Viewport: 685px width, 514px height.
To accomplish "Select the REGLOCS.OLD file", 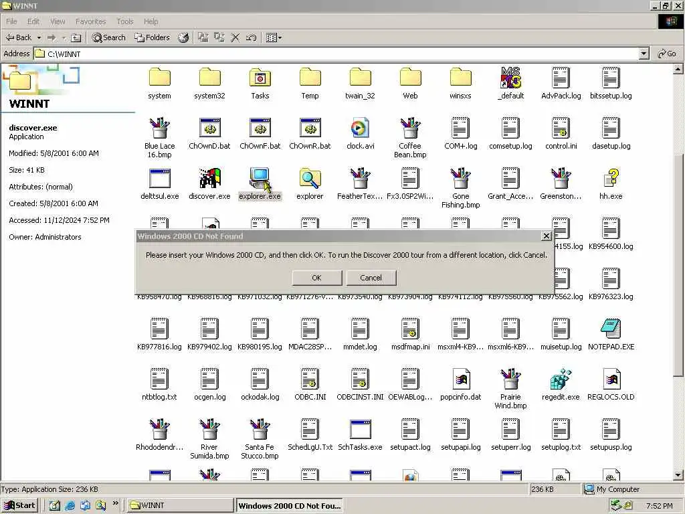I will click(611, 385).
